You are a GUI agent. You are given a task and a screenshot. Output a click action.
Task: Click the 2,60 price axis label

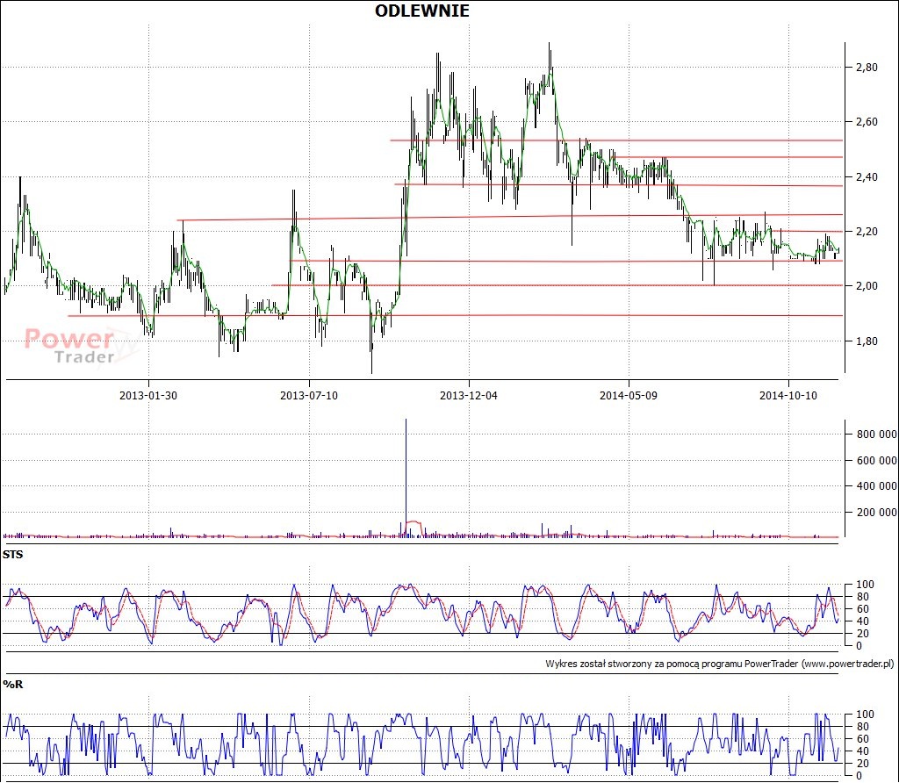point(867,121)
